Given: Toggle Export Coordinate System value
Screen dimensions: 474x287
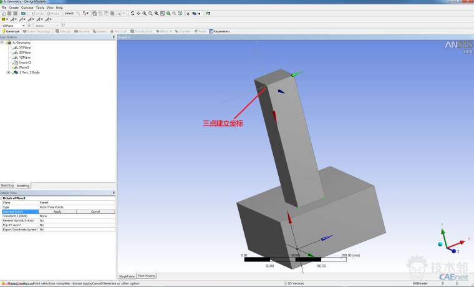Looking at the screenshot, I should (76, 230).
